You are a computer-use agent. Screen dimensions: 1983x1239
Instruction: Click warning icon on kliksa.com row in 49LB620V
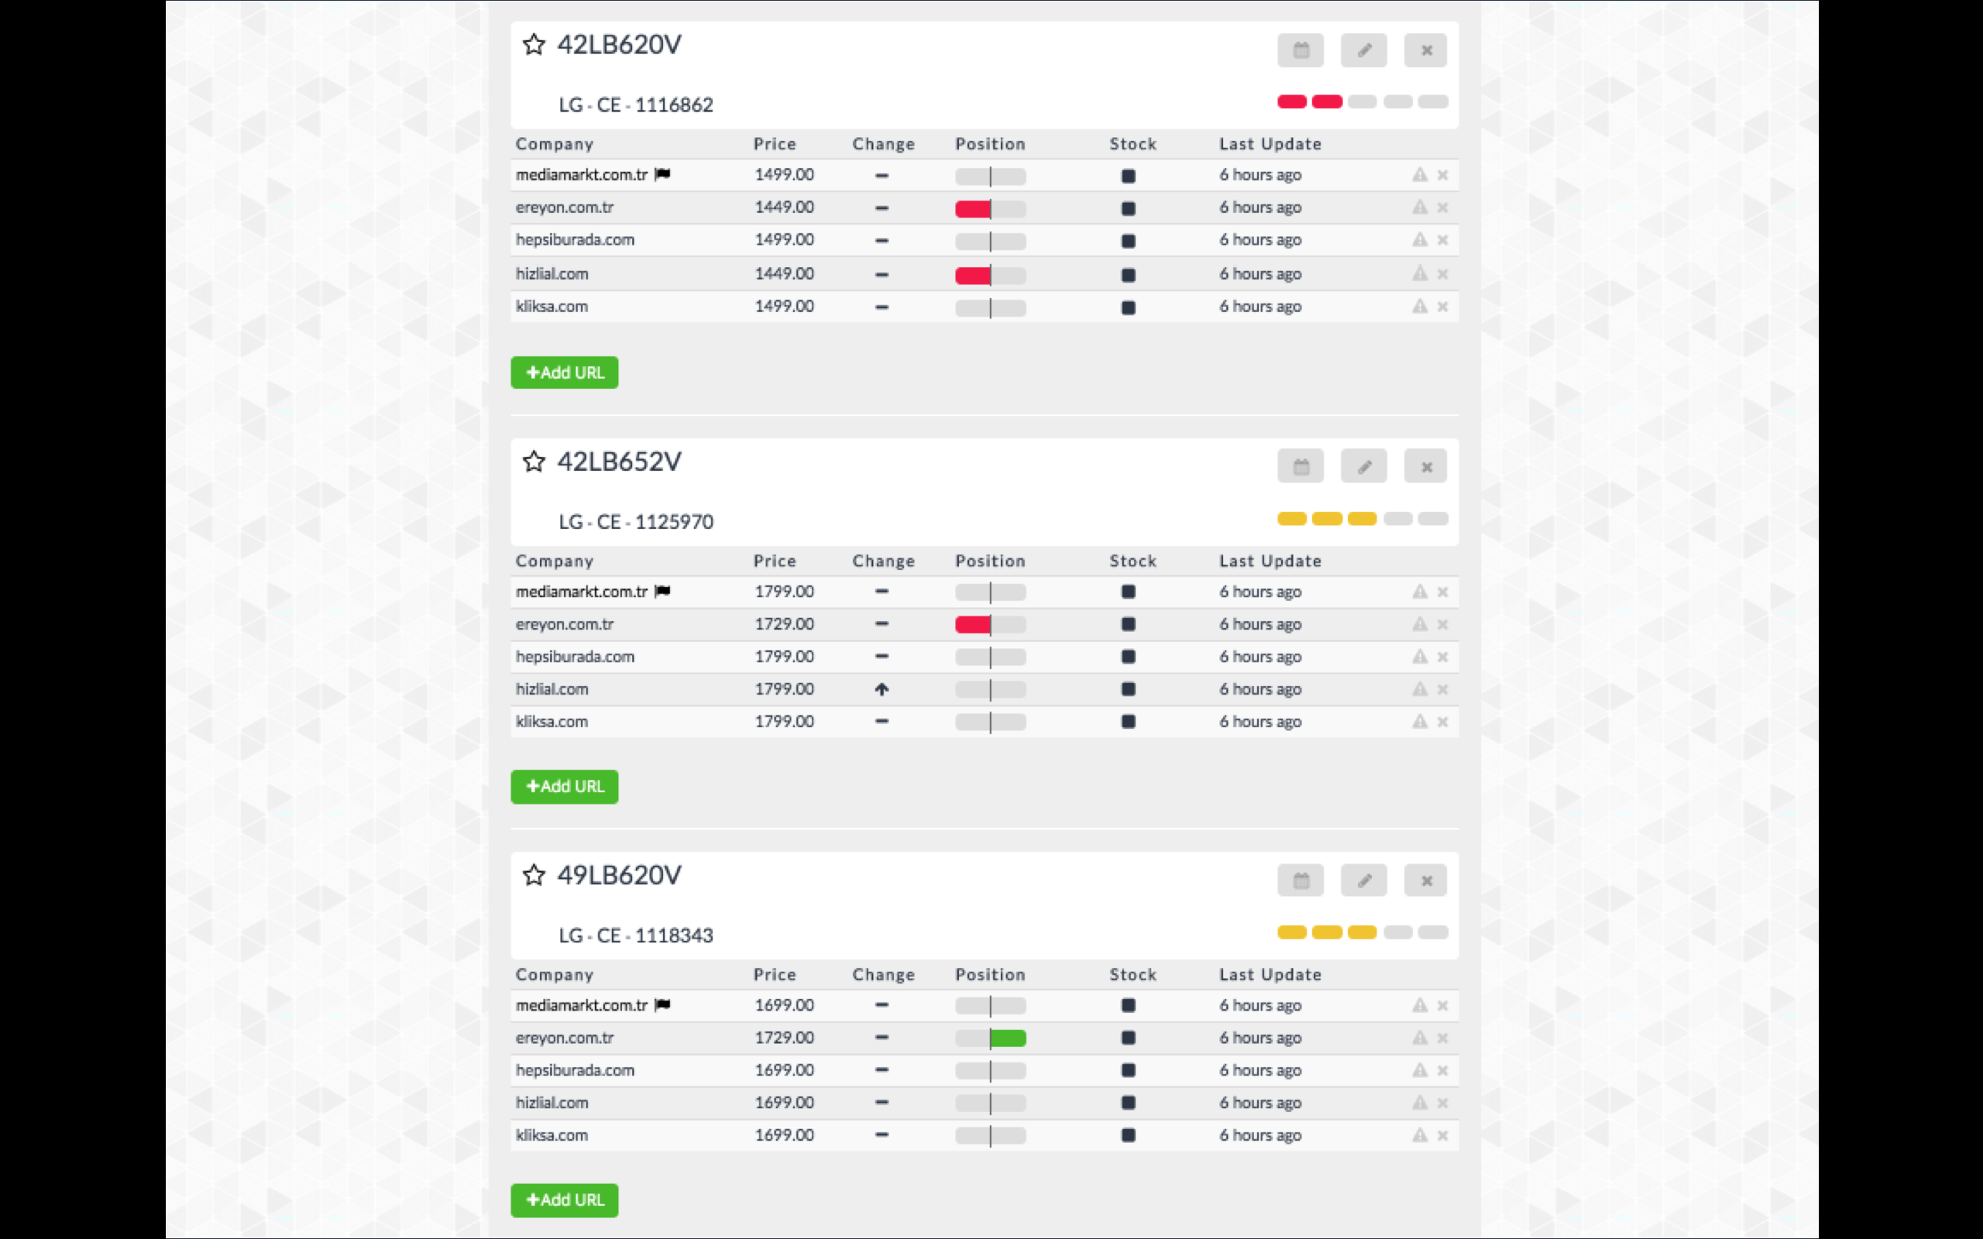pos(1419,1135)
